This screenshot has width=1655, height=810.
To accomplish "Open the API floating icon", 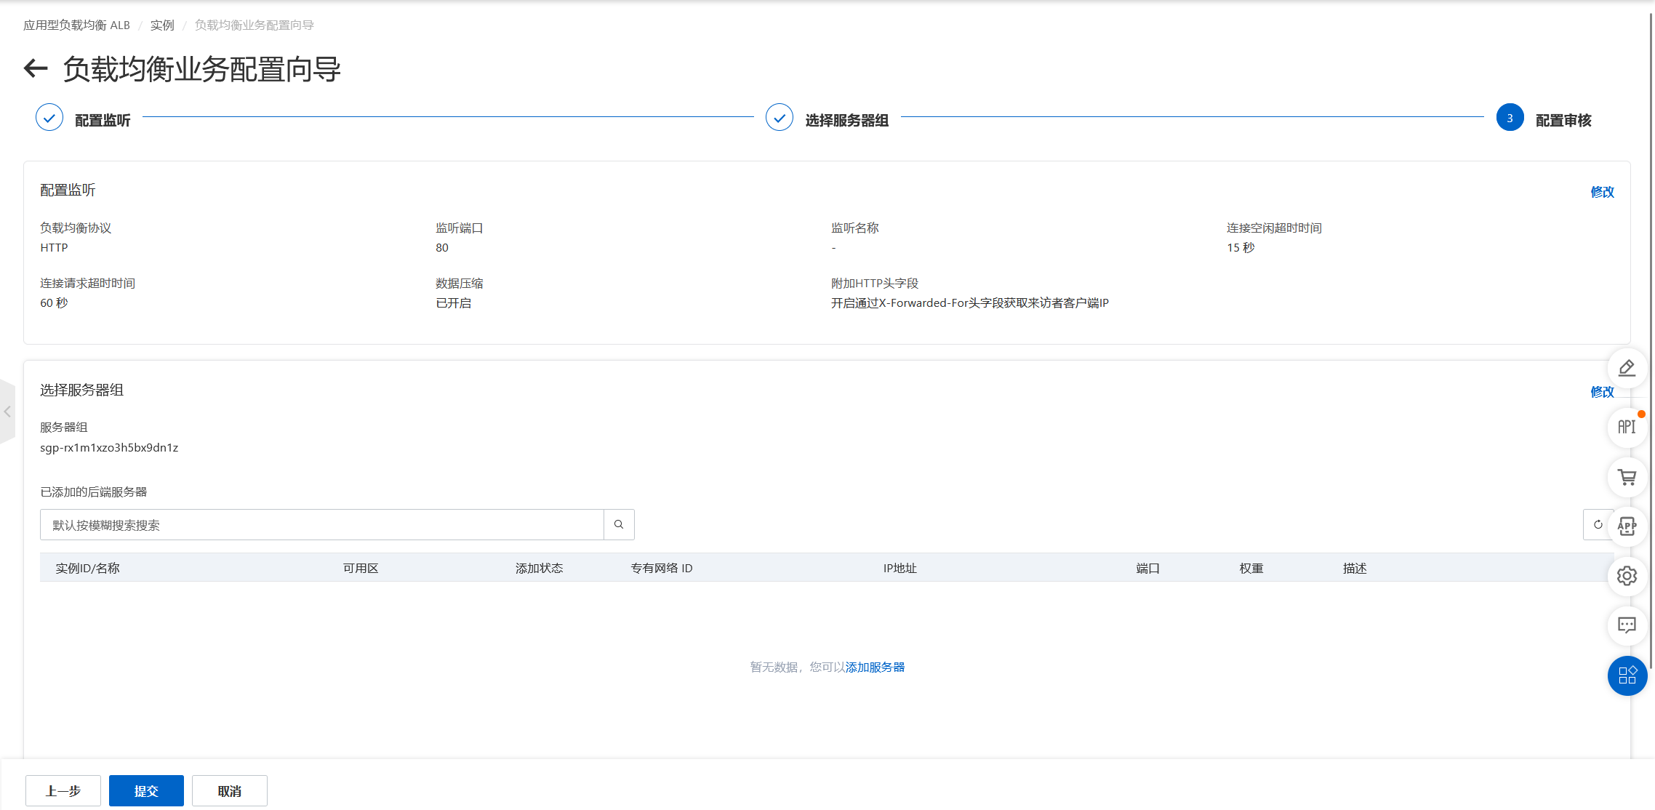I will click(x=1627, y=427).
